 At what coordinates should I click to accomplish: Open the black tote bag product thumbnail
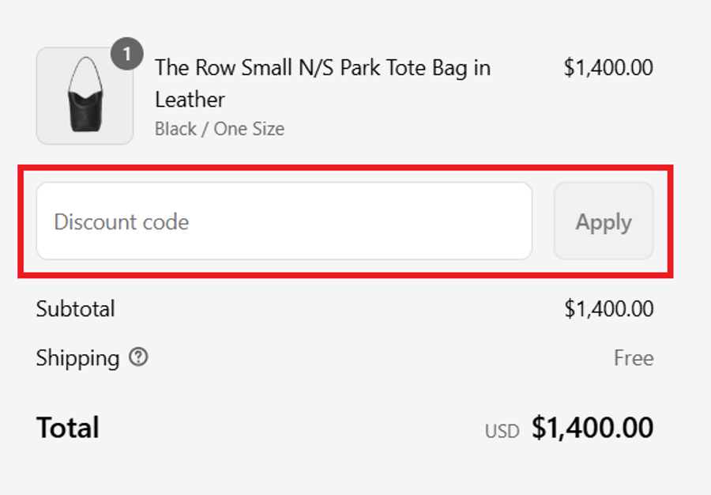85,96
